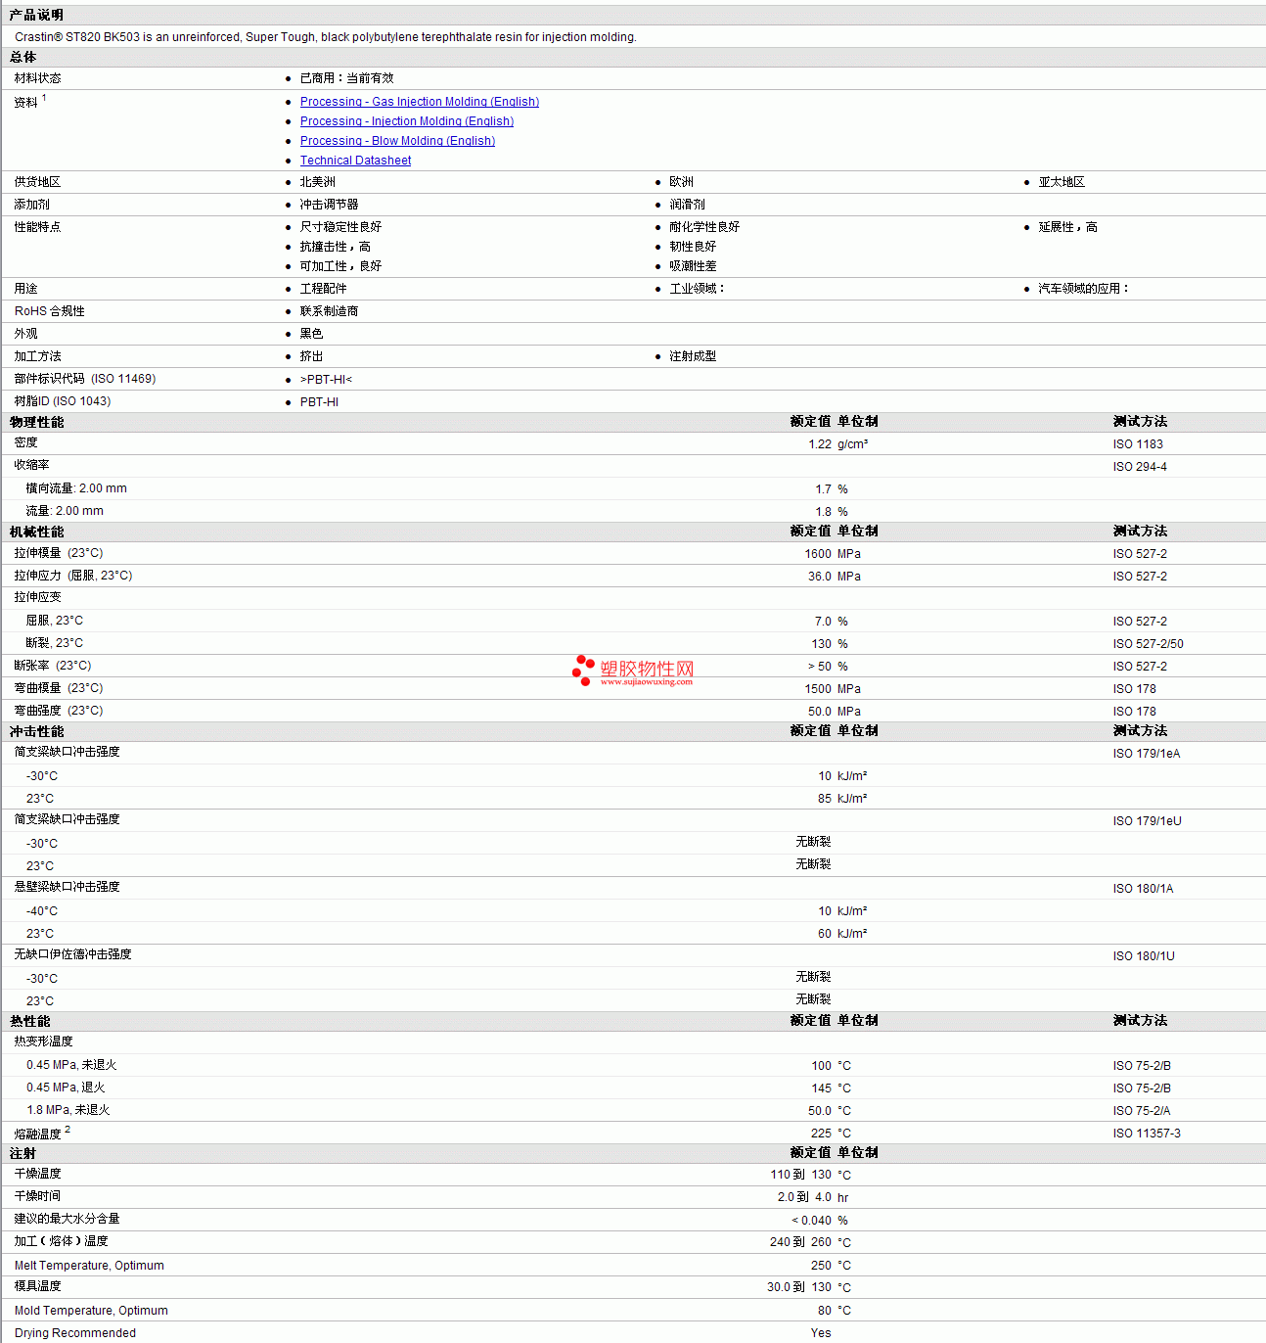Select the 注射成型 processing method
The image size is (1266, 1343).
pos(693,356)
